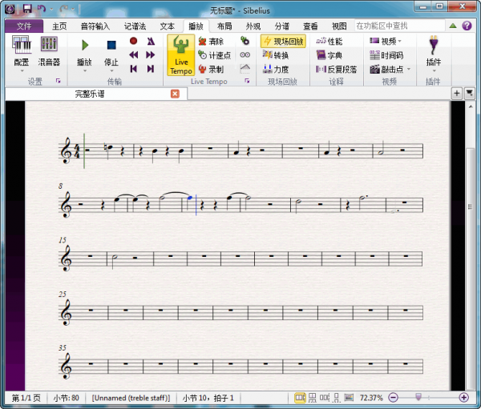Screen dimensions: 481x409
Task: Open the playback Configuration (配置) icon
Action: pos(22,46)
